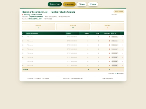Click the TOTALS row label
The width and height of the screenshot is (146, 109).
coord(25,70)
